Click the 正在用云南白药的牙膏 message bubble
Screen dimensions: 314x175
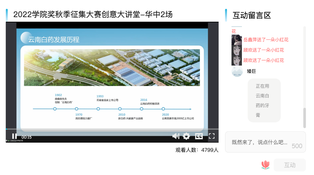tap(264, 100)
